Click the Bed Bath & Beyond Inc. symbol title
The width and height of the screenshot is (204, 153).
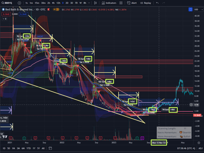pos(19,9)
